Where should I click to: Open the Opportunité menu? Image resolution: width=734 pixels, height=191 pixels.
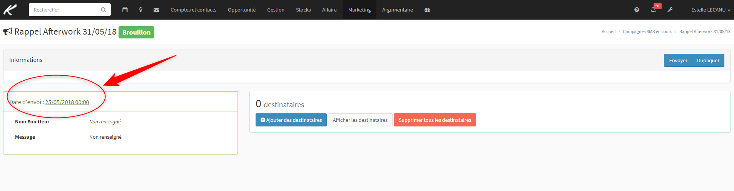pos(242,10)
